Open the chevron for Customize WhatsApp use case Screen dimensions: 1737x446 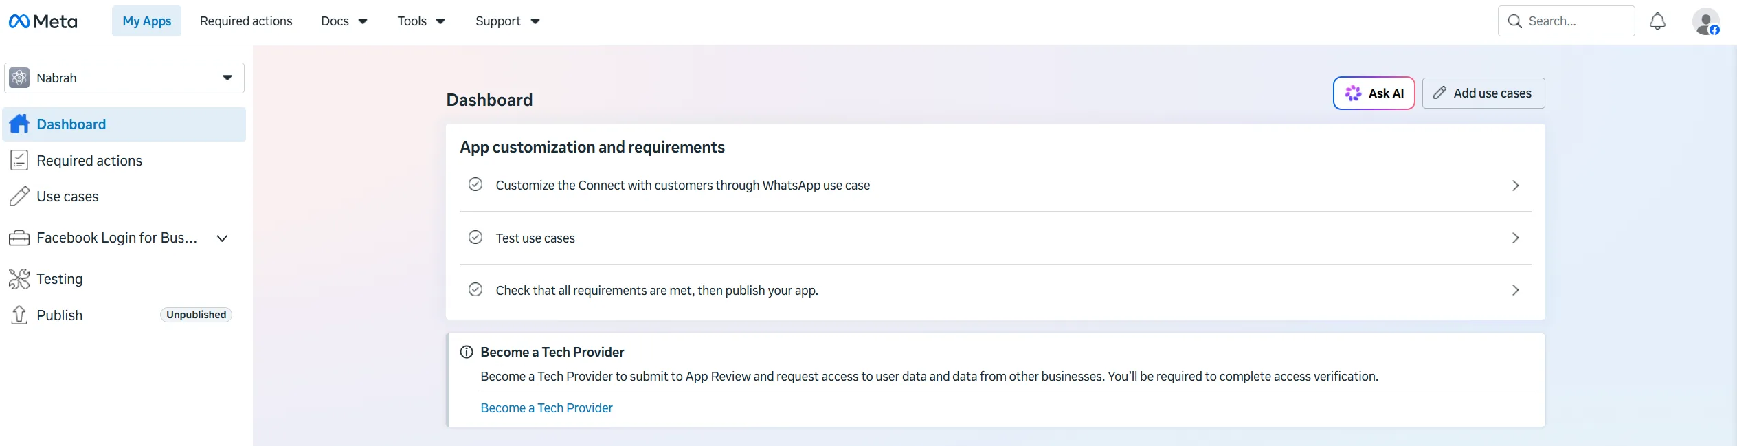click(1515, 186)
